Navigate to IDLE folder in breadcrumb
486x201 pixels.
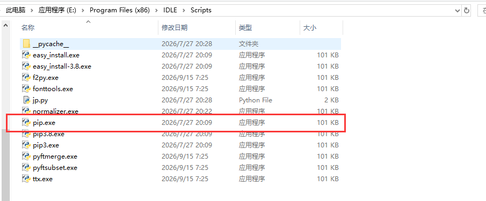click(x=170, y=10)
